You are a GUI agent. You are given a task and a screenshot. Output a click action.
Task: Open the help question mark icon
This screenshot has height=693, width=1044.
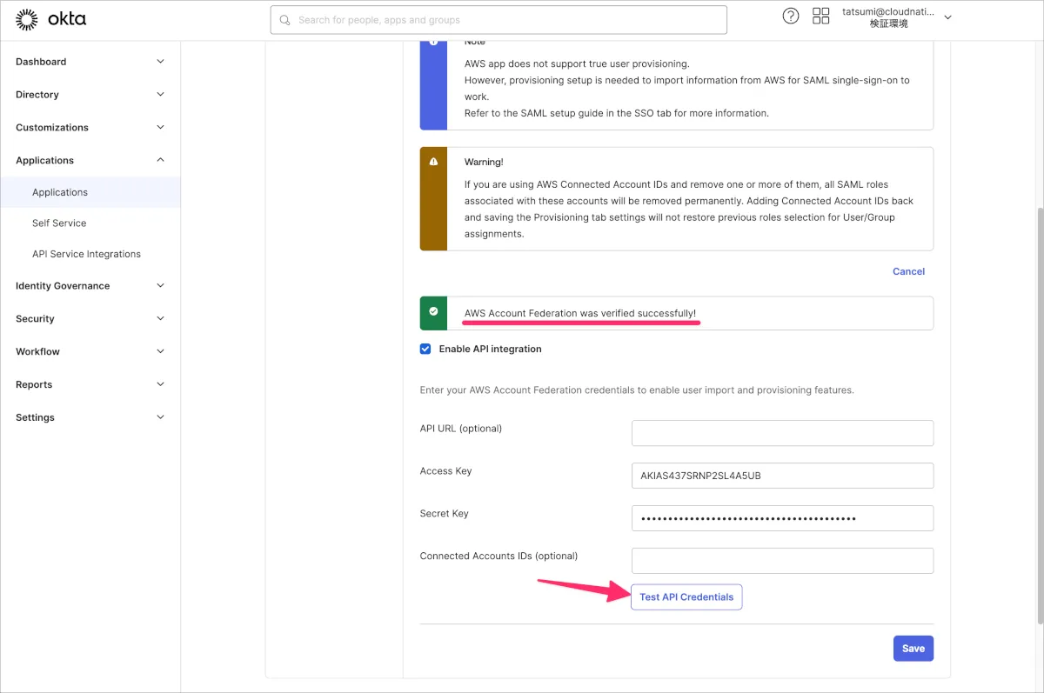pos(790,17)
